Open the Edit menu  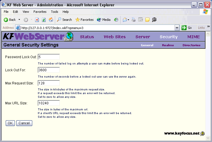pos(15,12)
